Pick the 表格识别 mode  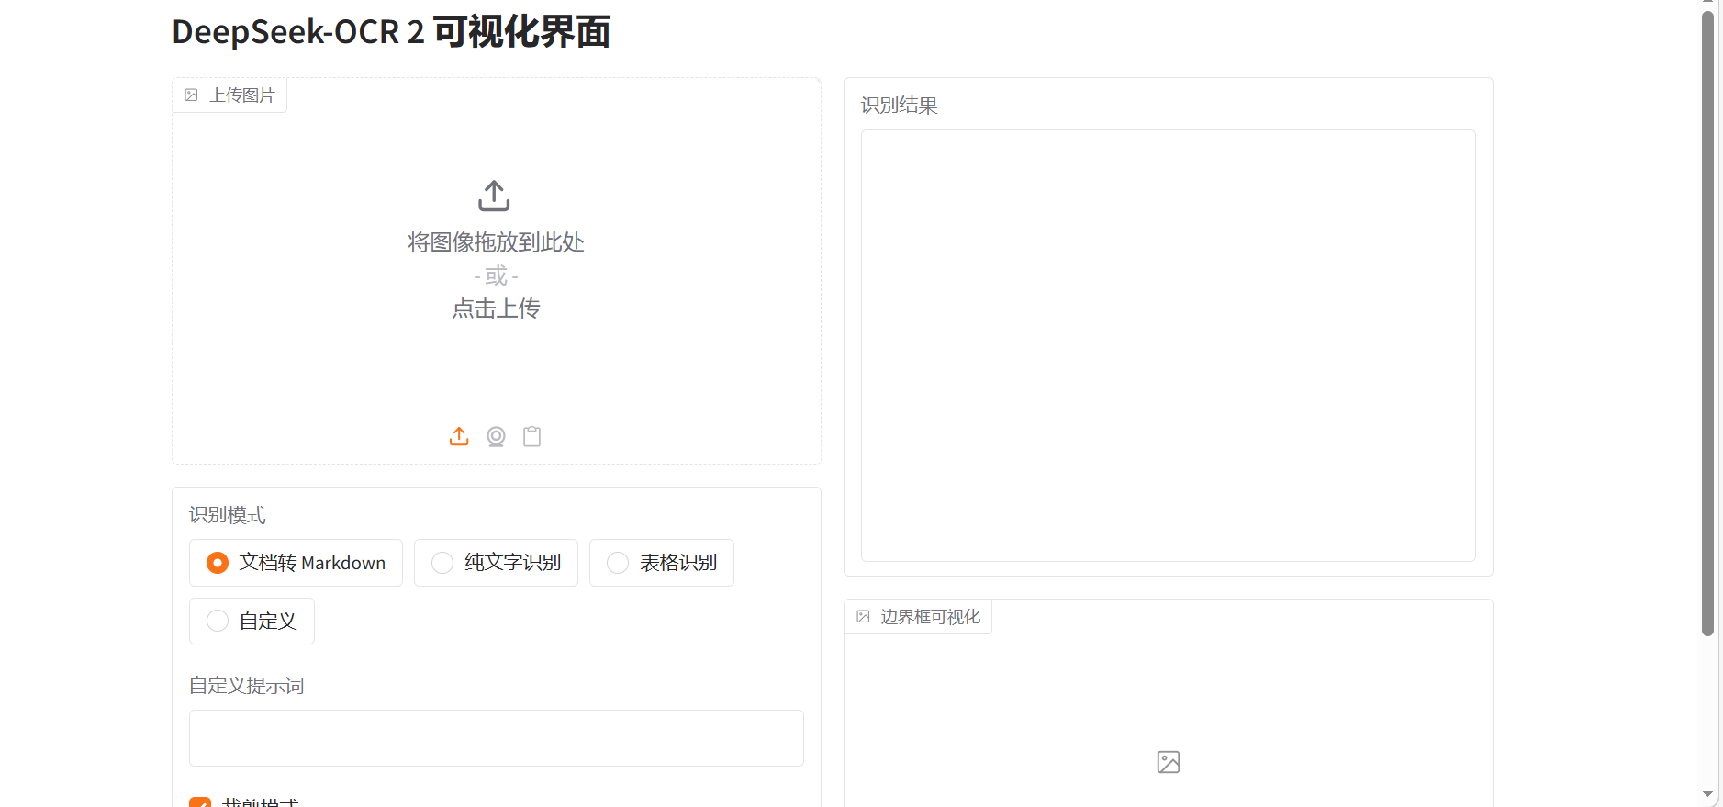click(618, 563)
